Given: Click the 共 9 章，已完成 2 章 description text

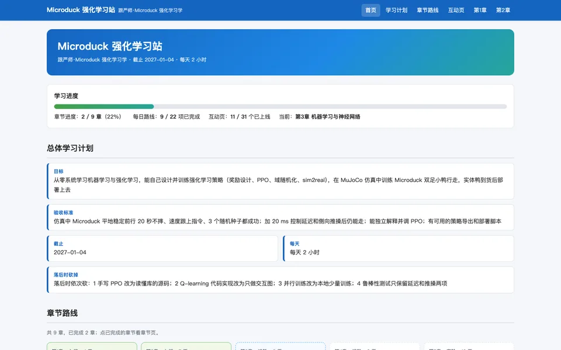Looking at the screenshot, I should click(x=103, y=332).
